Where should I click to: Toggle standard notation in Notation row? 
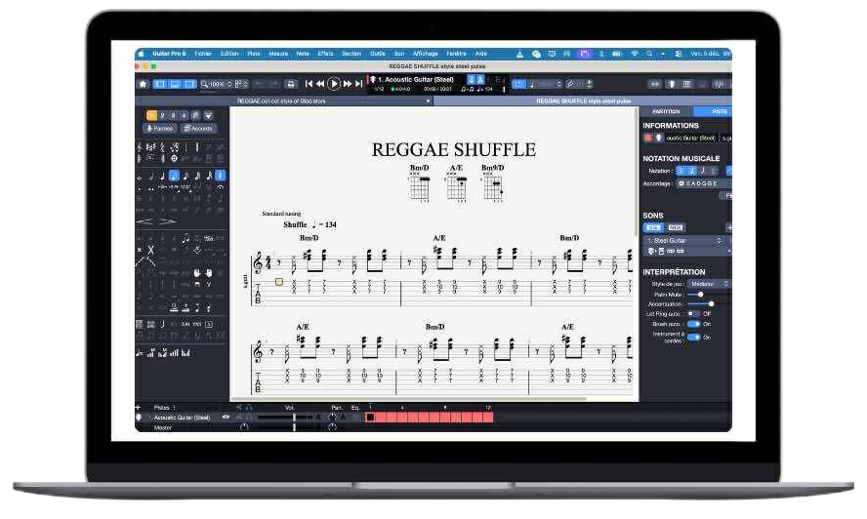click(x=681, y=171)
